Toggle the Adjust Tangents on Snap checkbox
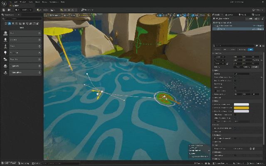266x166 pixels. [x=235, y=118]
